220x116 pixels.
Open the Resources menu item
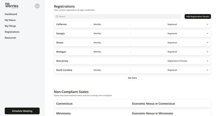(10, 38)
